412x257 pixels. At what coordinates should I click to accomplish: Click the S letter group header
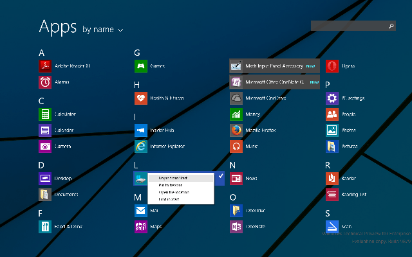(328, 213)
